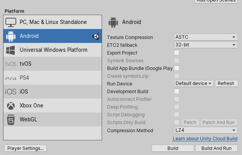Viewport: 242px width, 155px height.
Task: Select the iOS platform icon
Action: point(11,92)
